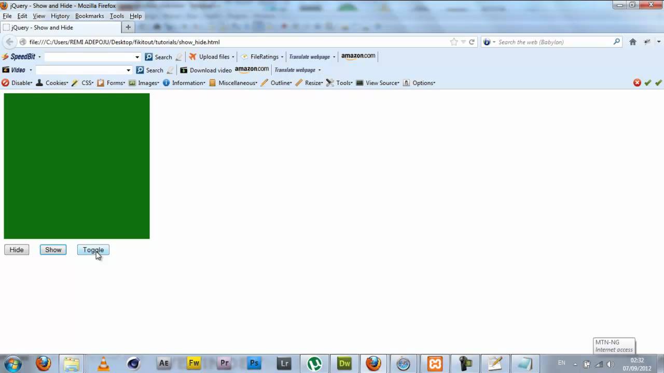
Task: Click the SpeedBit search input field
Action: tap(89, 57)
